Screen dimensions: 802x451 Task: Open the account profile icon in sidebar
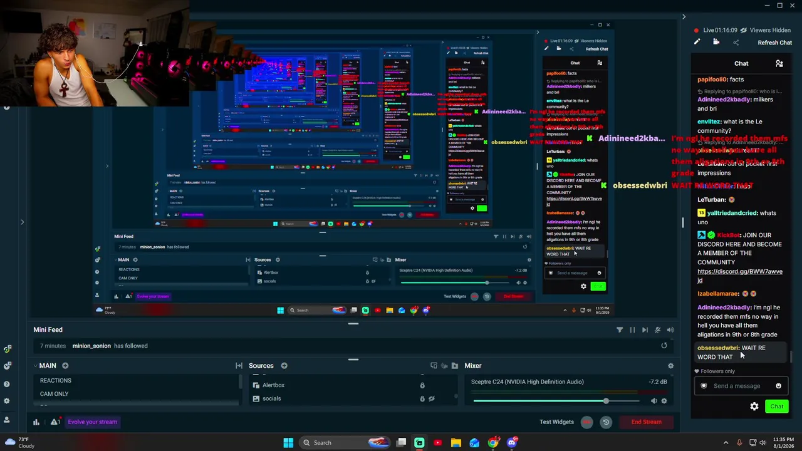(x=7, y=420)
